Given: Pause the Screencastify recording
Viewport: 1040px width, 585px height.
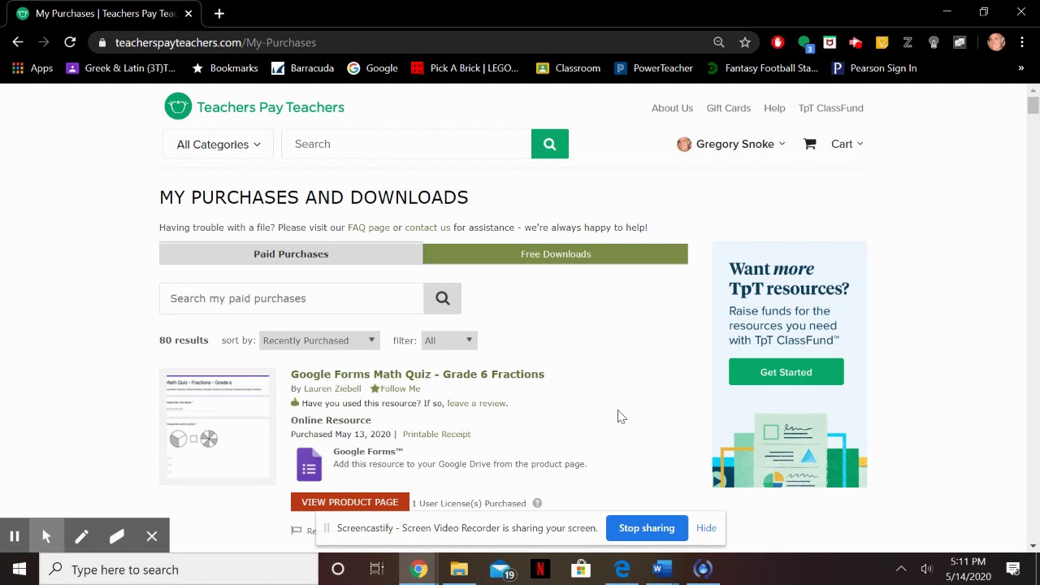Looking at the screenshot, I should click(x=15, y=536).
